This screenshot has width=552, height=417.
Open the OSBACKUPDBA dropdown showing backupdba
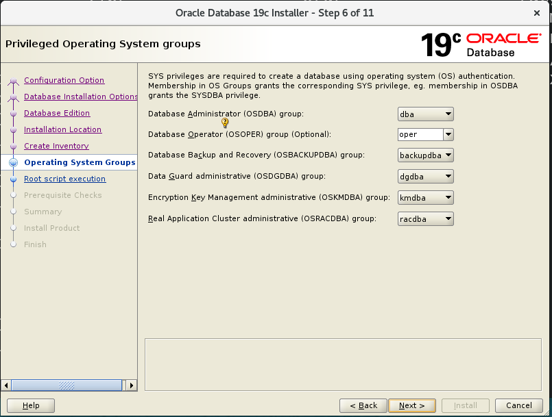[426, 155]
